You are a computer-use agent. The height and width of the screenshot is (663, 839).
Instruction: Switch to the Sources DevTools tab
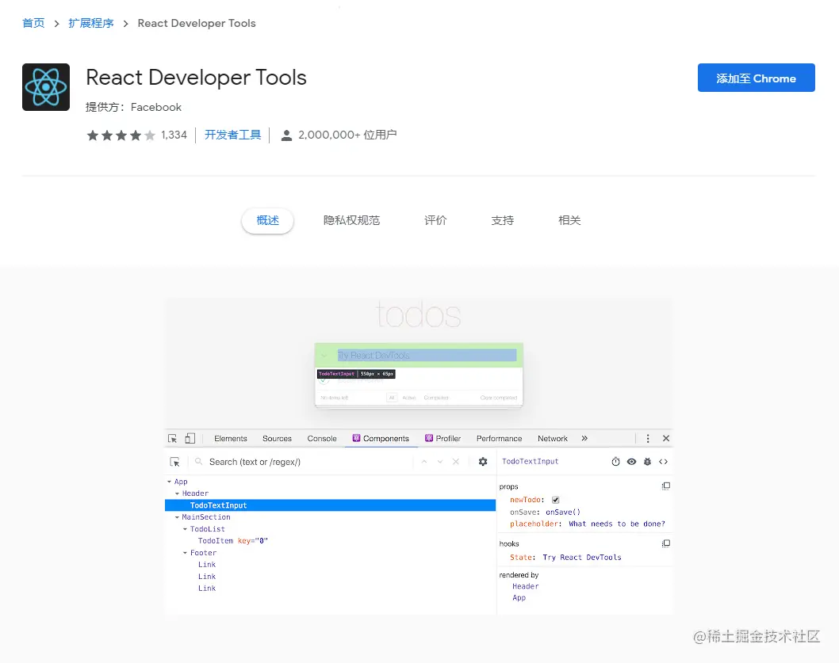click(x=278, y=439)
